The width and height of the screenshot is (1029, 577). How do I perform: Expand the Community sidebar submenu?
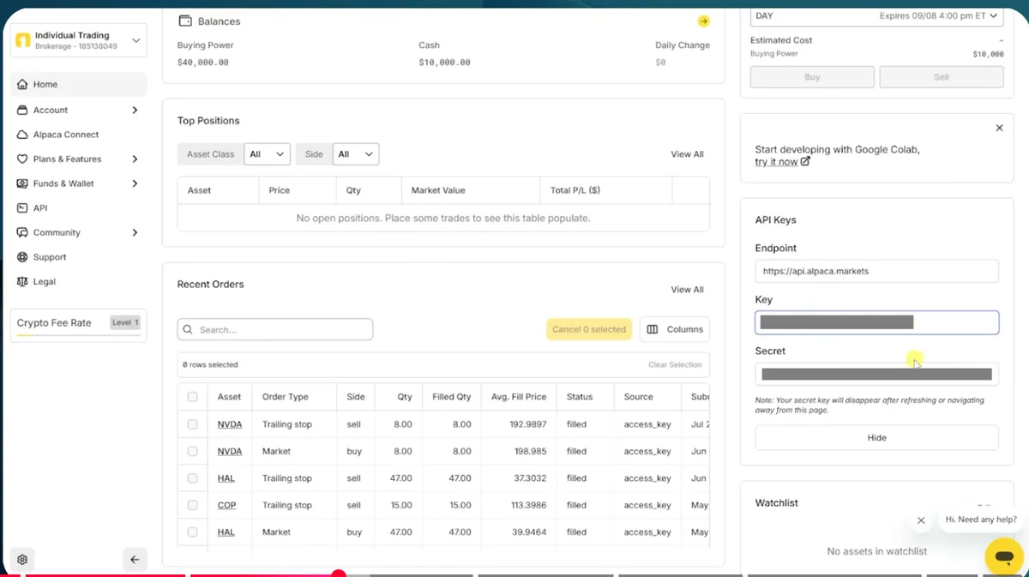click(x=135, y=232)
